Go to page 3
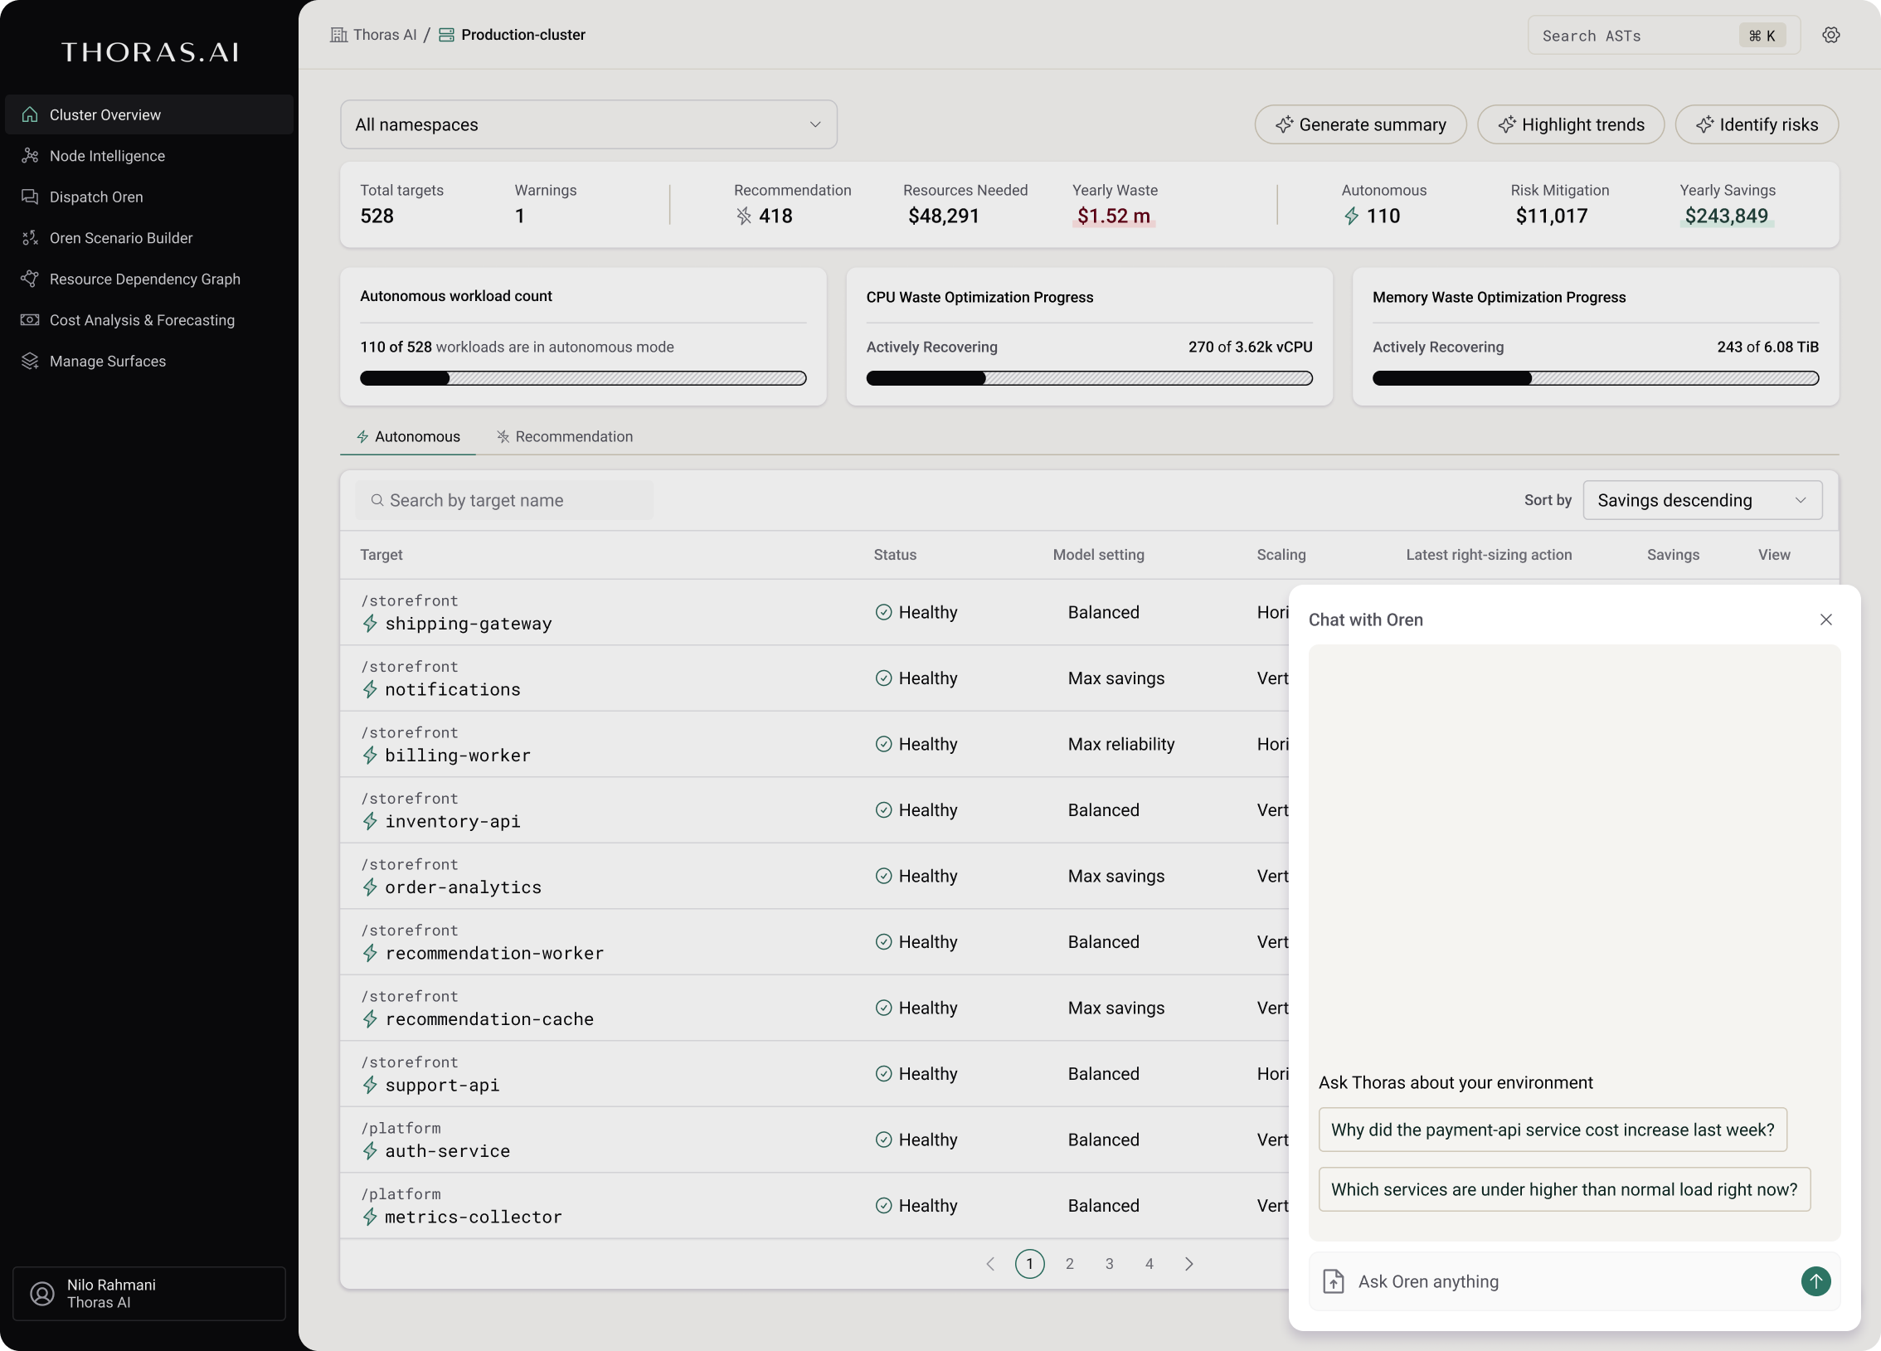 [1110, 1264]
